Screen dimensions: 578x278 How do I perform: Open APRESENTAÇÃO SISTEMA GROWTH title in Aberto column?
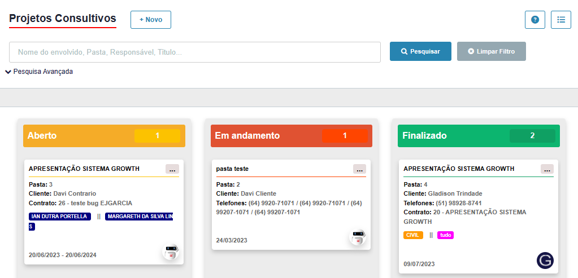pos(84,169)
